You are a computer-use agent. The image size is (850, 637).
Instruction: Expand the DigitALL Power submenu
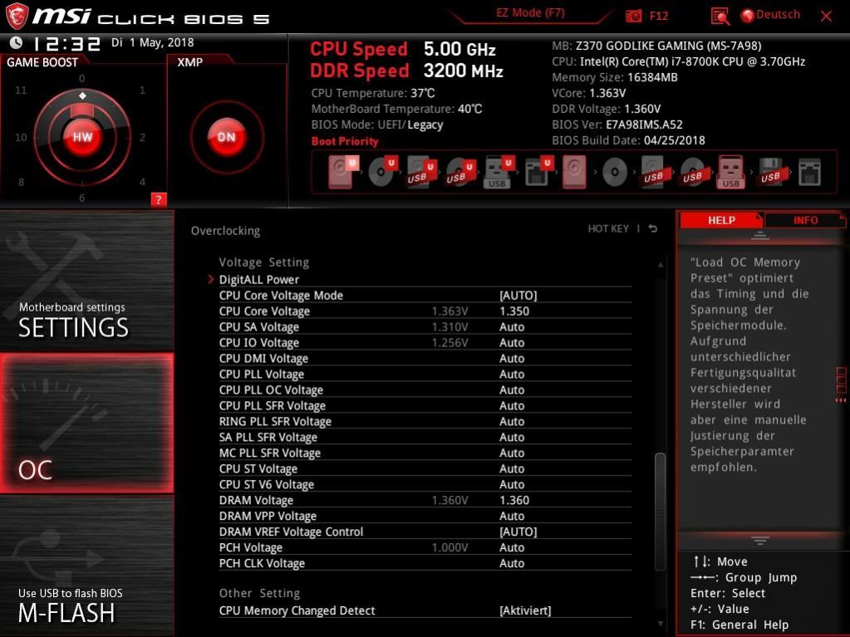tap(259, 280)
